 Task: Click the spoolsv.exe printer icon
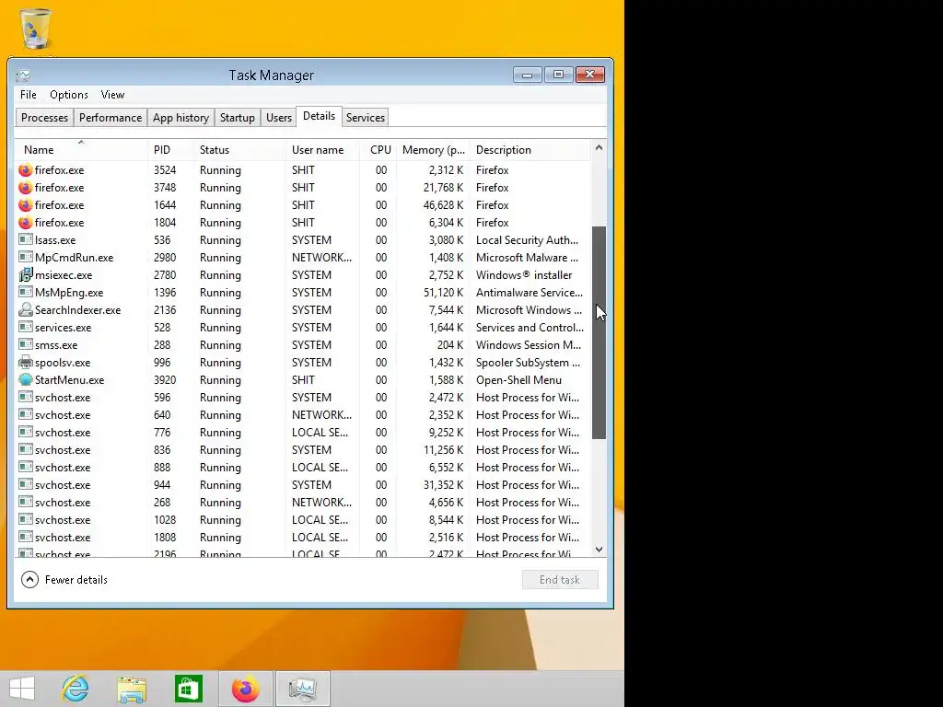[25, 362]
